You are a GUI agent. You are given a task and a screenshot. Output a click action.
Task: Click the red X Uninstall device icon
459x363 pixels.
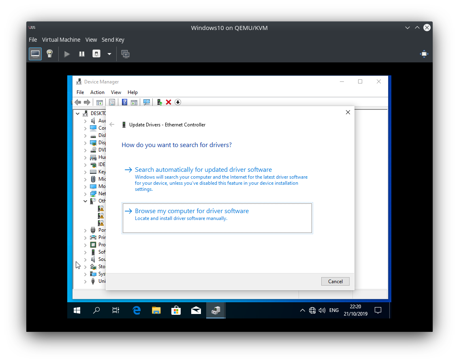point(168,102)
